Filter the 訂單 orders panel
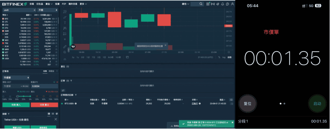This screenshot has width=330, height=129. click(71, 81)
